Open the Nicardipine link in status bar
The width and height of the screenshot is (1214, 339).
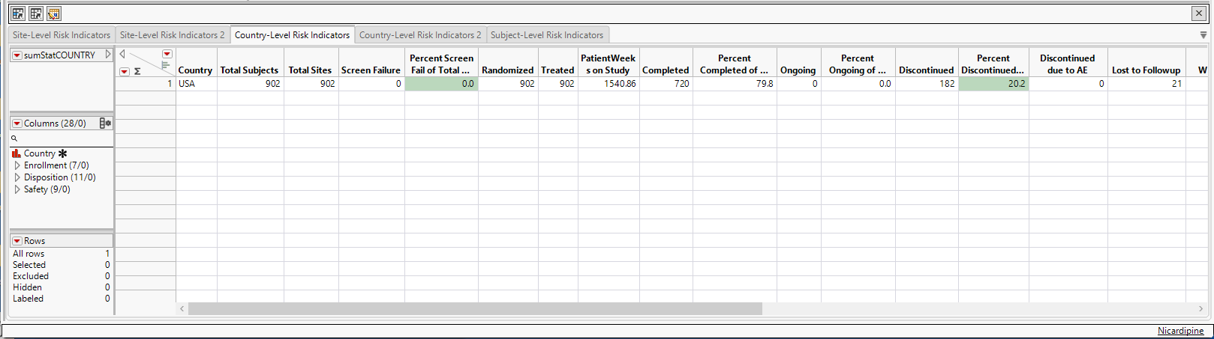(1180, 331)
